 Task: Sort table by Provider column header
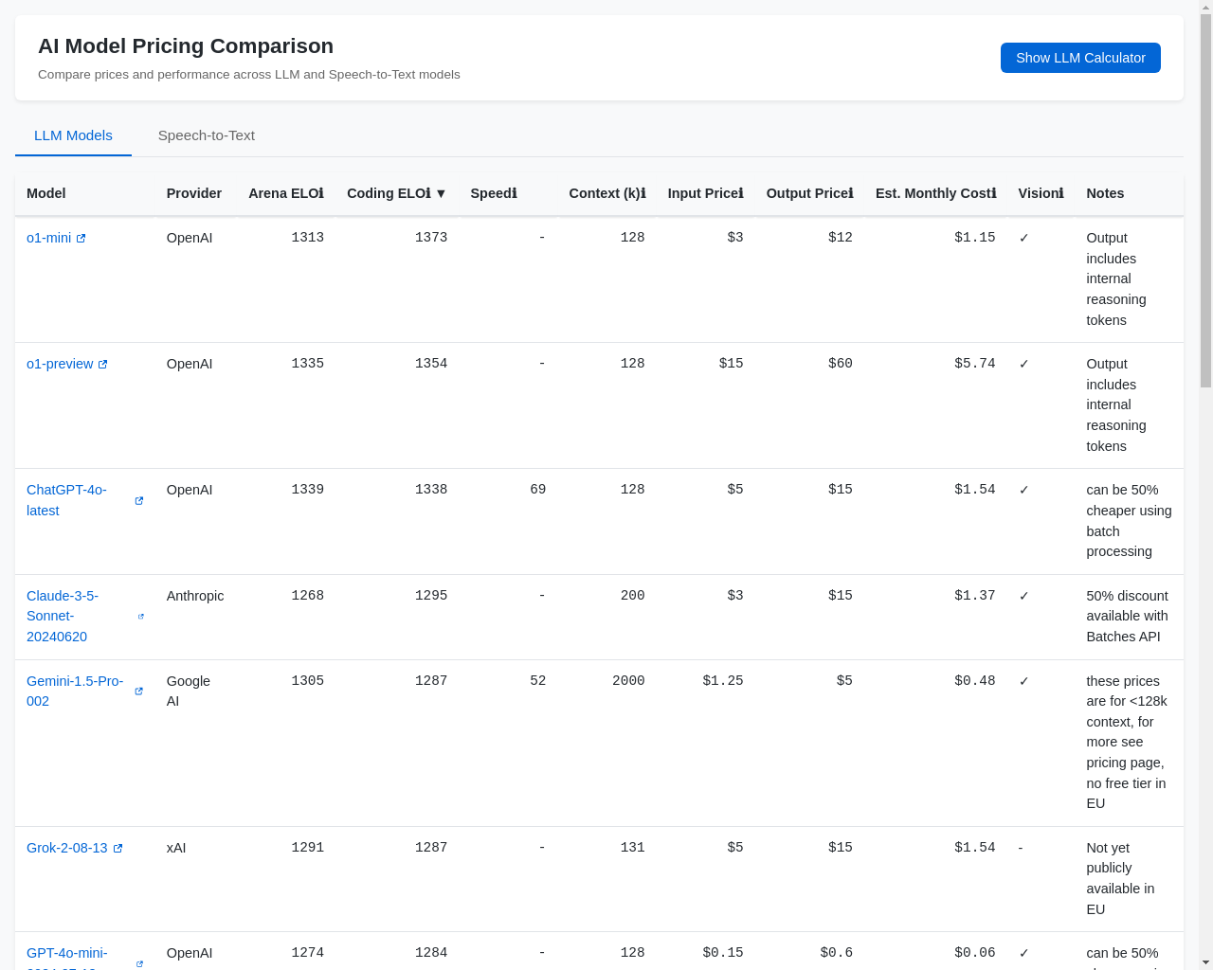click(194, 193)
